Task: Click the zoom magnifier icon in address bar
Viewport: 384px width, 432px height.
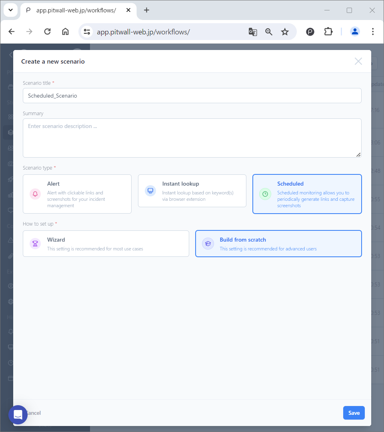Action: [x=269, y=32]
